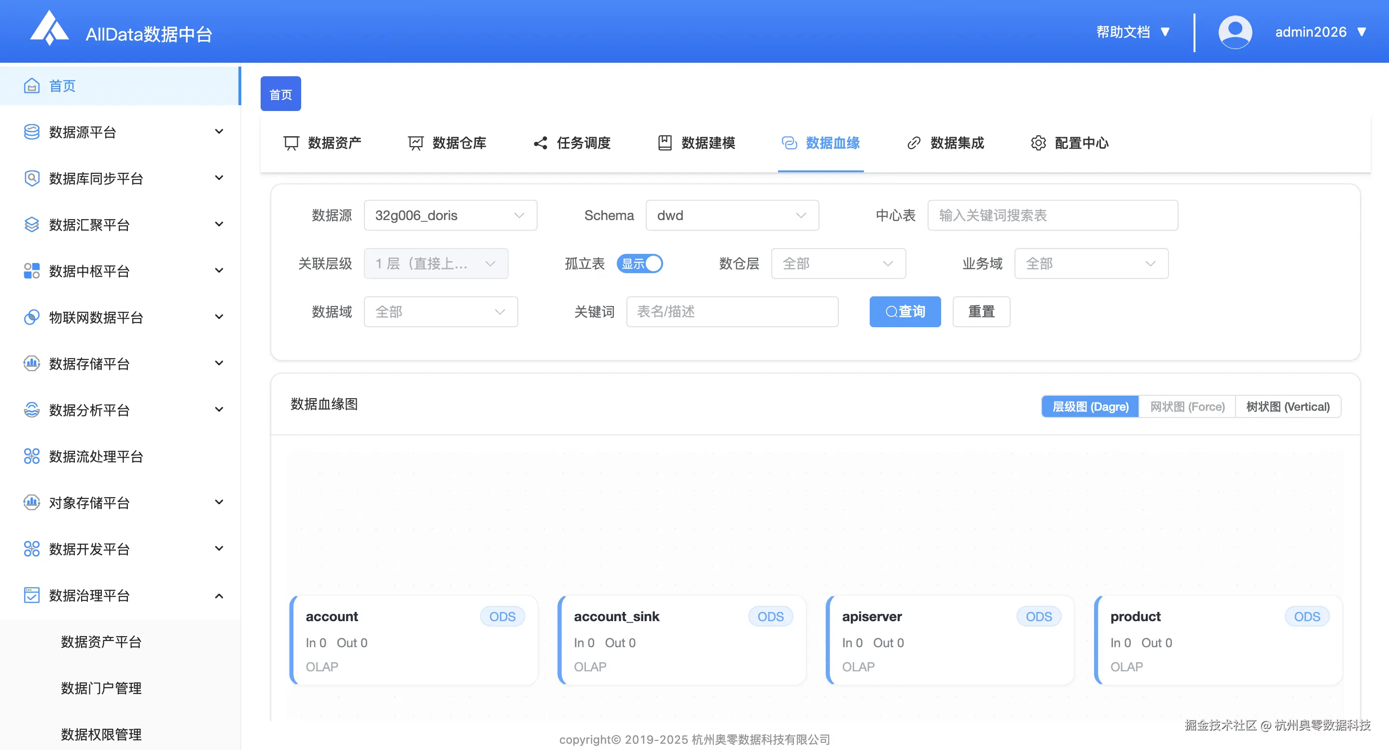Click the 配置中心 gear icon
This screenshot has width=1389, height=750.
coord(1038,143)
